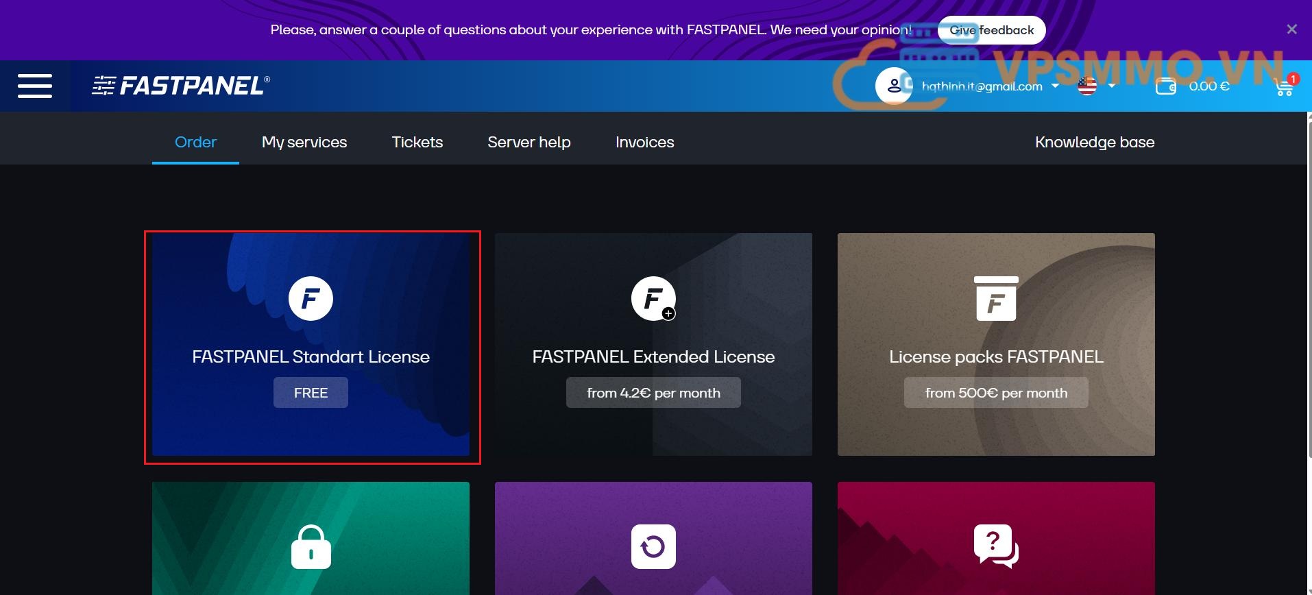Click the License packs box icon
The image size is (1312, 595).
(x=995, y=299)
